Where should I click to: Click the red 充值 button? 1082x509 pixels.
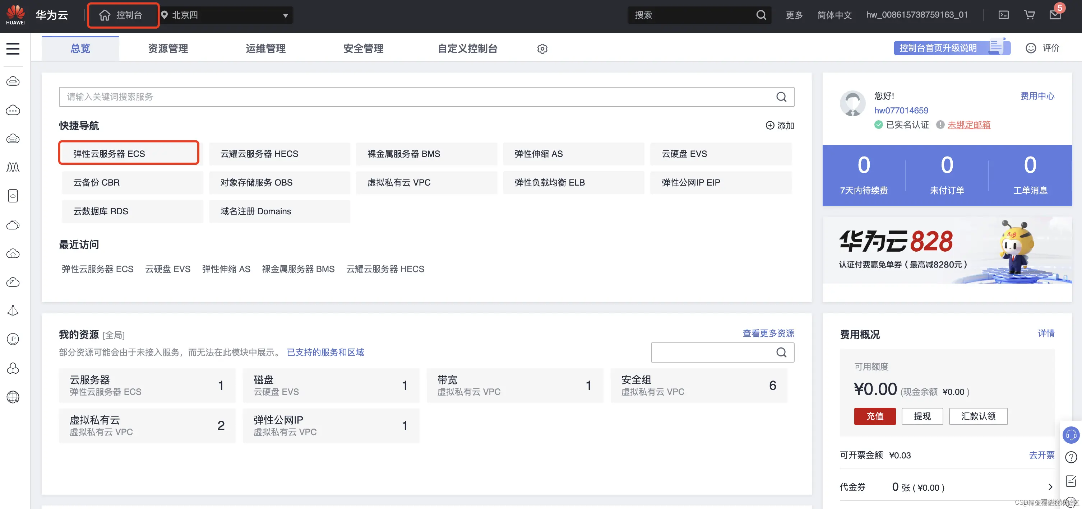click(x=874, y=416)
